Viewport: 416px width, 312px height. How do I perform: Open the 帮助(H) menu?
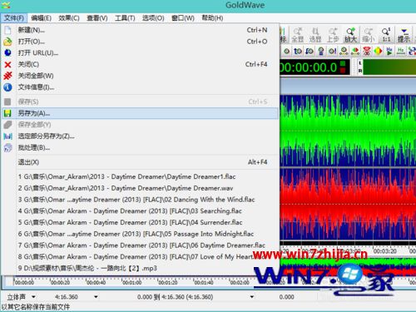[x=212, y=18]
